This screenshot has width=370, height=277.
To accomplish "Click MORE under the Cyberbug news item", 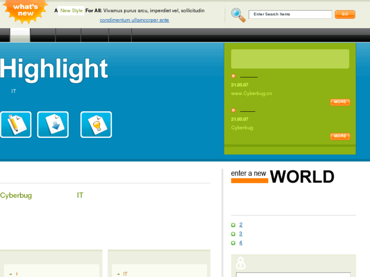I will (340, 136).
